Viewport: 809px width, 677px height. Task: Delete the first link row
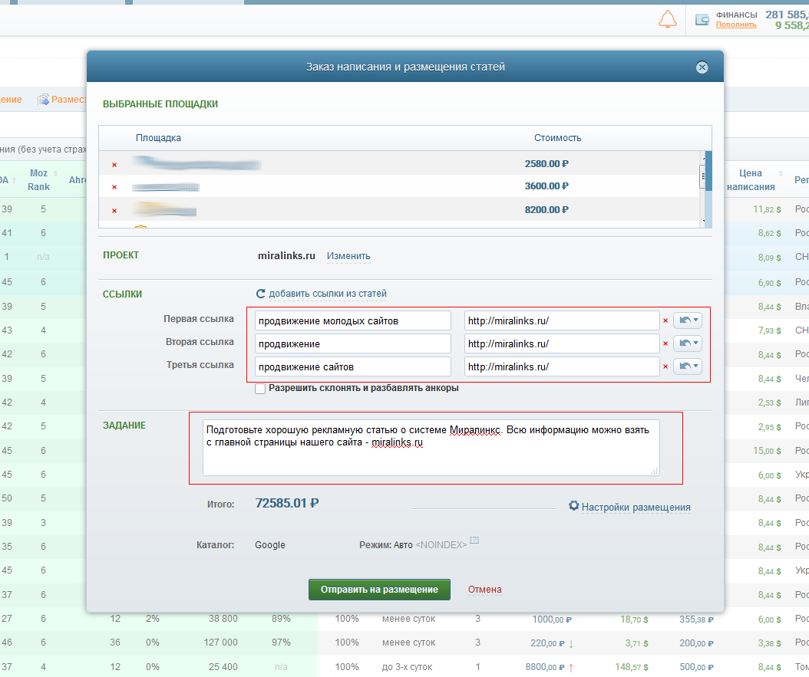pyautogui.click(x=665, y=320)
